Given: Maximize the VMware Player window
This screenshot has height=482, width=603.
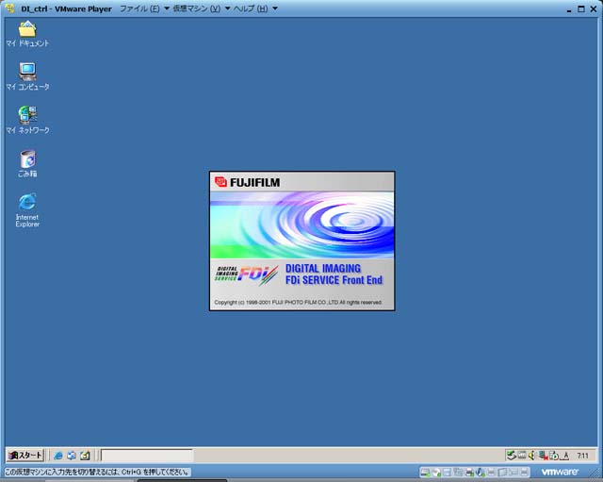Looking at the screenshot, I should click(x=581, y=8).
